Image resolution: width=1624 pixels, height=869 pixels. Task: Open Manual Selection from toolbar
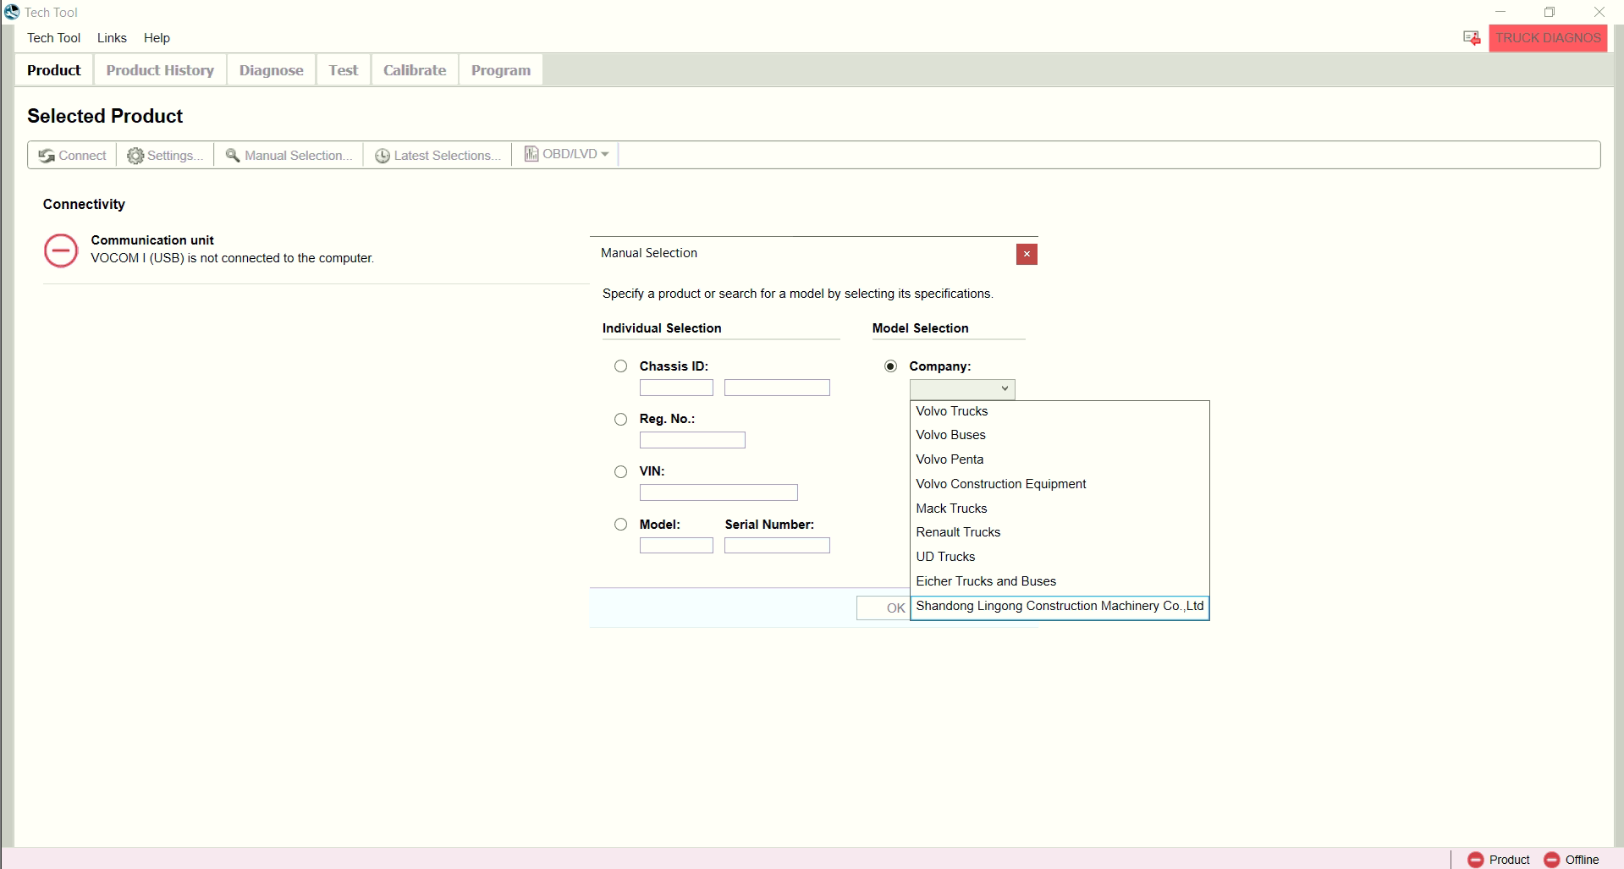(x=289, y=155)
